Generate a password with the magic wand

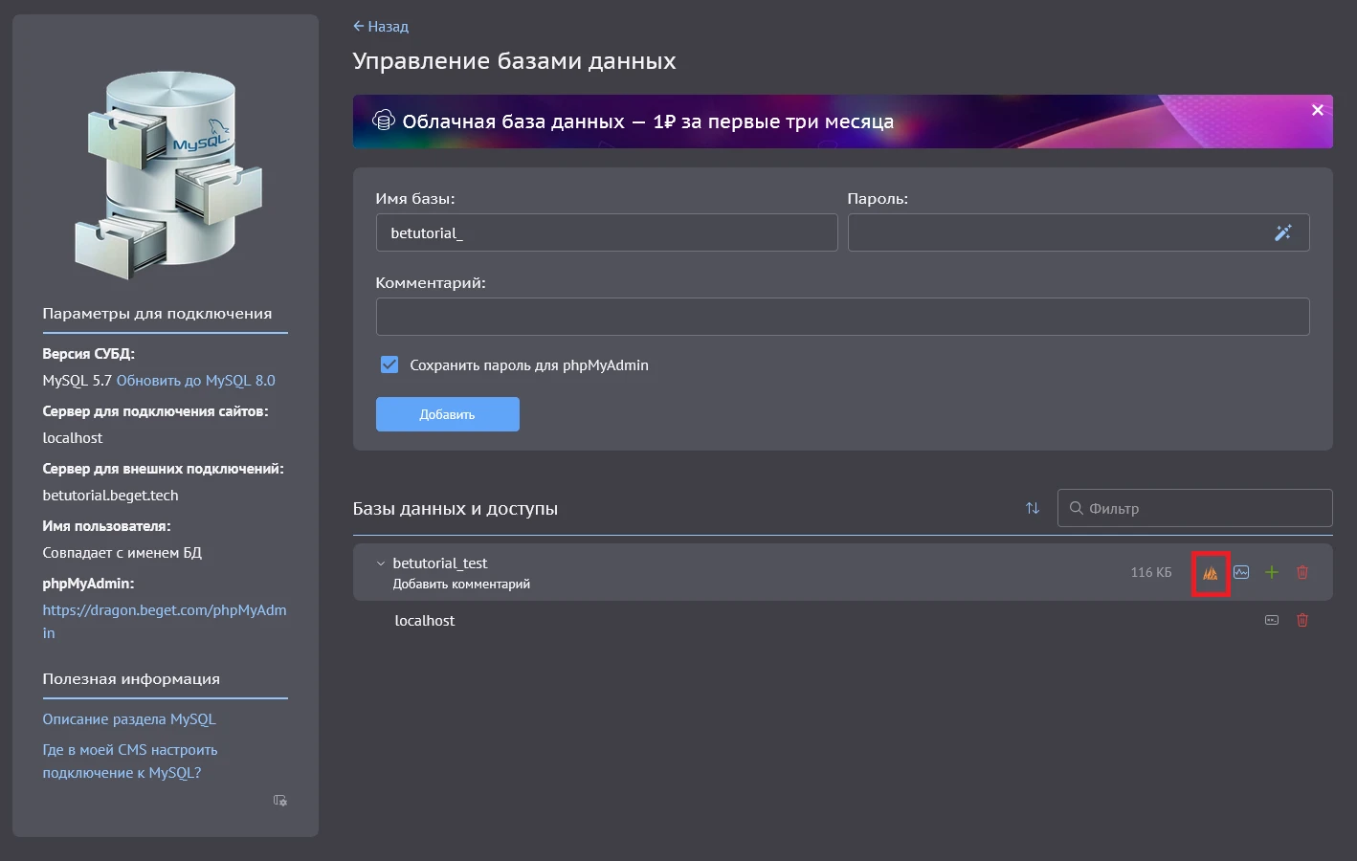(x=1283, y=232)
